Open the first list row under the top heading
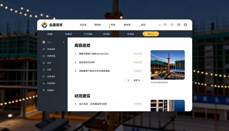 pyautogui.click(x=108, y=54)
